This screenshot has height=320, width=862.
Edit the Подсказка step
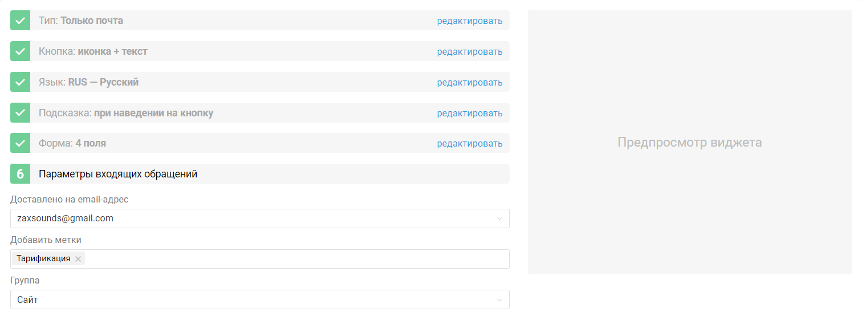click(x=469, y=114)
